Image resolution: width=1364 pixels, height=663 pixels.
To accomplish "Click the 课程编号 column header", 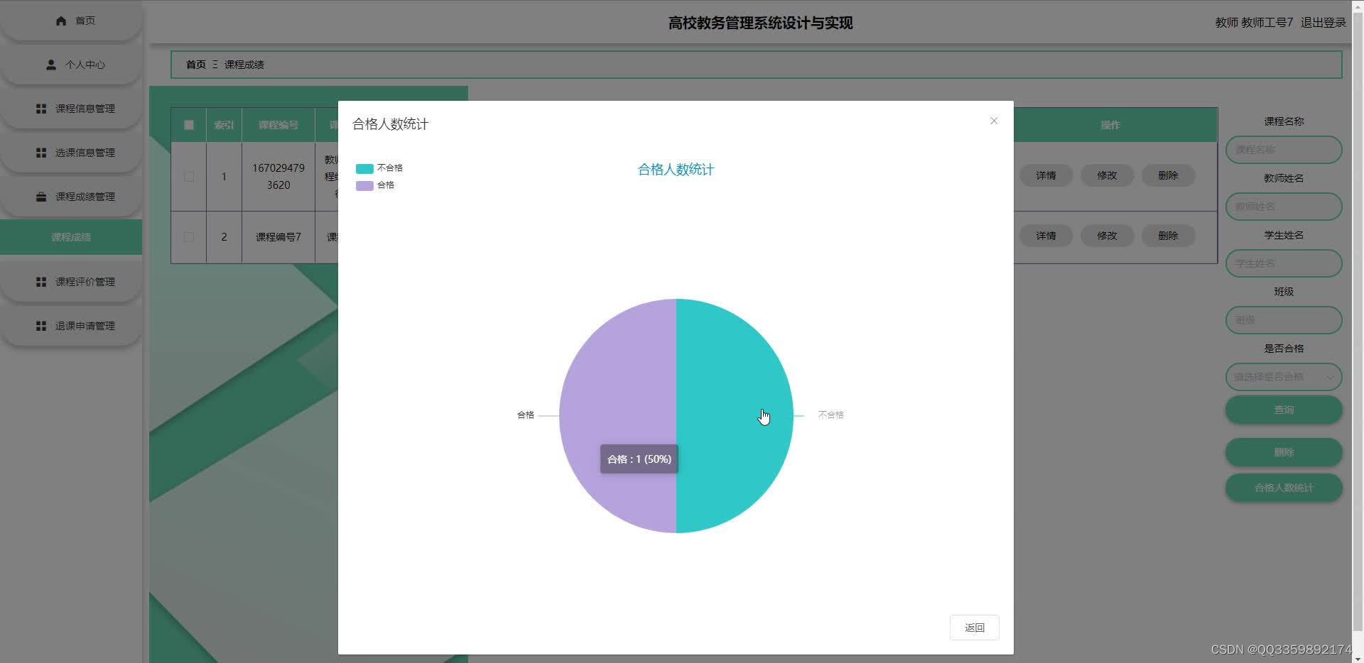I will coord(278,125).
